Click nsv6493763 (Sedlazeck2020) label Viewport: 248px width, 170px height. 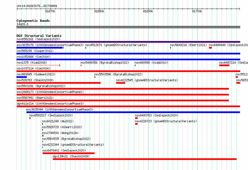pos(157,115)
